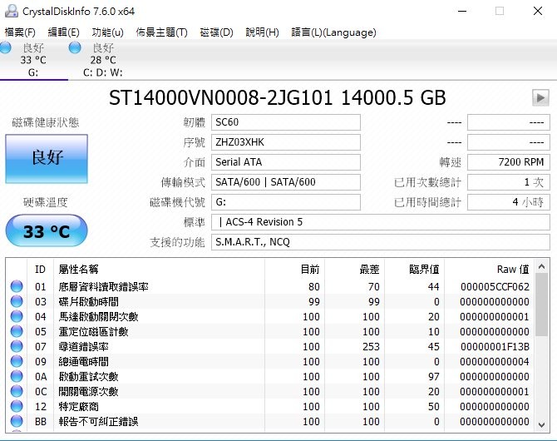
Task: Select the C: D: W: disk status orb
Action: point(76,49)
